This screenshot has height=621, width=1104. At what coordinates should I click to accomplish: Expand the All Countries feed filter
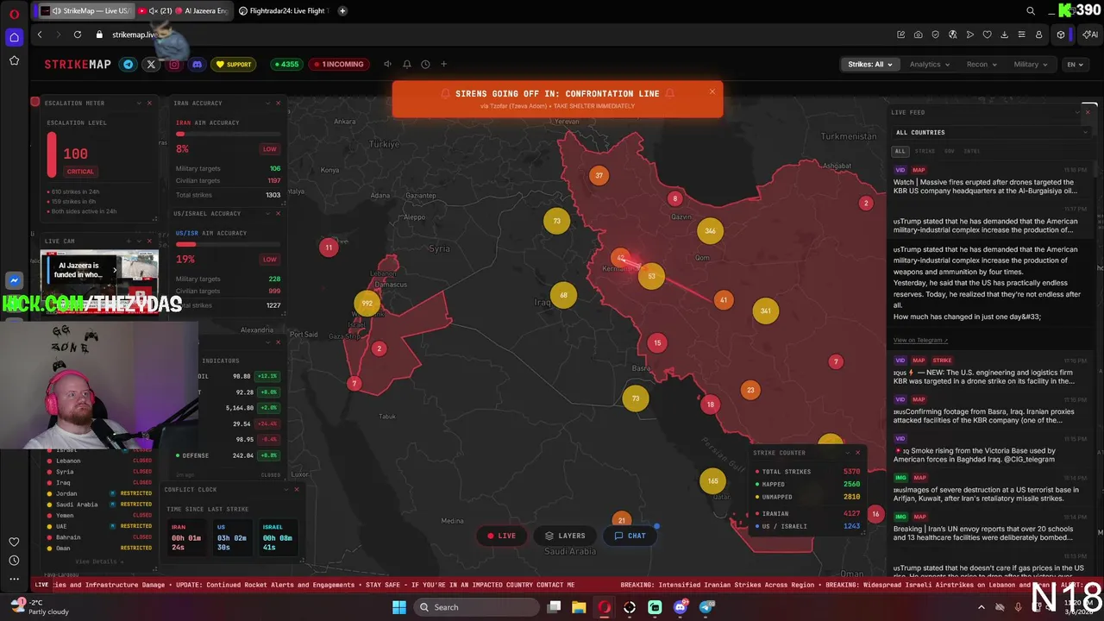991,132
